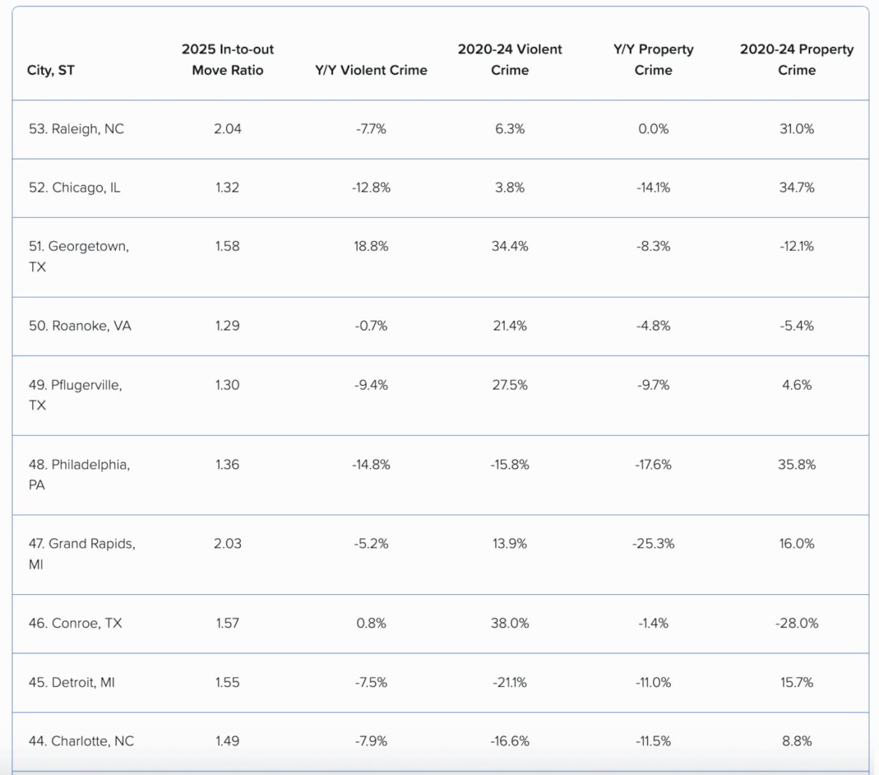The height and width of the screenshot is (775, 879).
Task: Click Philadelphia's 35.8% property crime value
Action: tap(797, 464)
